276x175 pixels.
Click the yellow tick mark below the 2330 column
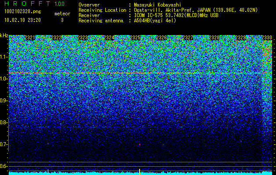pyautogui.click(x=271, y=172)
